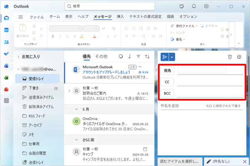Click the Italic formatting button

[60, 36]
